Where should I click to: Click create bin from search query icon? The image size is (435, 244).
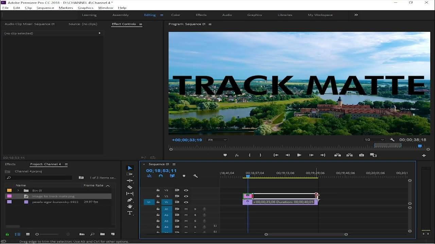[81, 177]
